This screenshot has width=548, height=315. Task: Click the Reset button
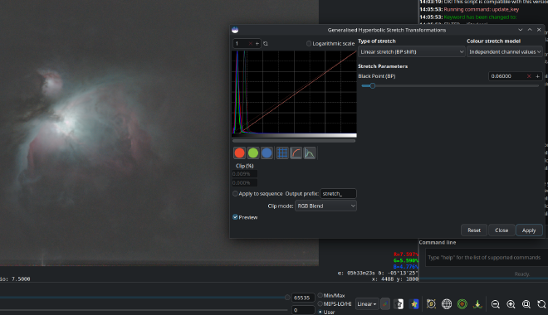[474, 230]
